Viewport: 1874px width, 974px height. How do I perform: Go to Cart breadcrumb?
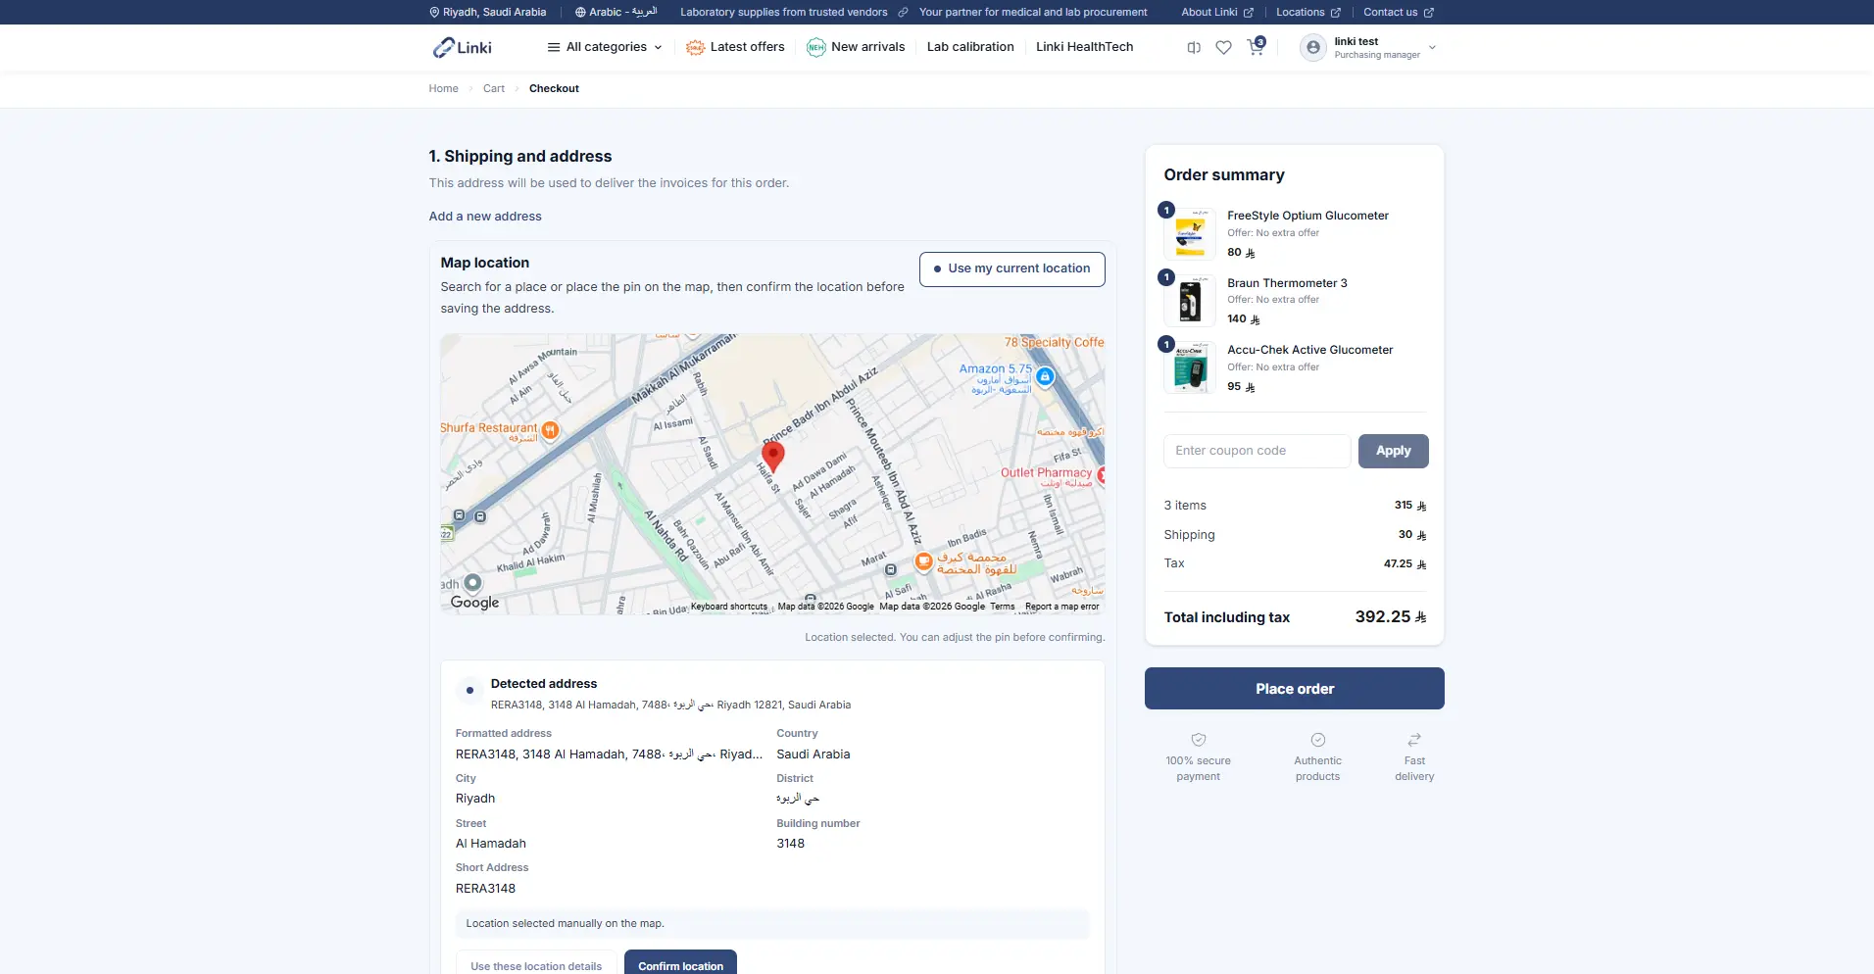point(494,88)
